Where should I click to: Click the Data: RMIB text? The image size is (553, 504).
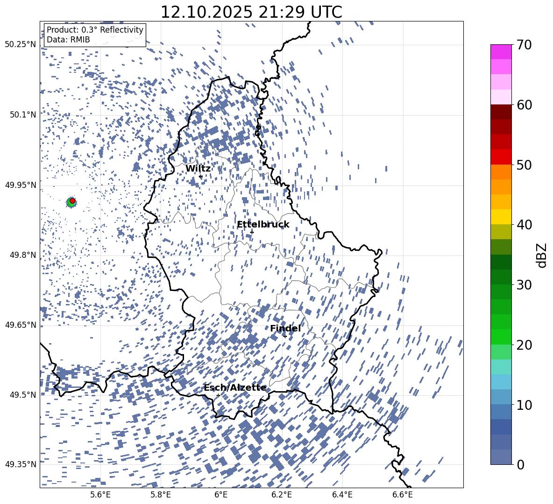coord(68,40)
